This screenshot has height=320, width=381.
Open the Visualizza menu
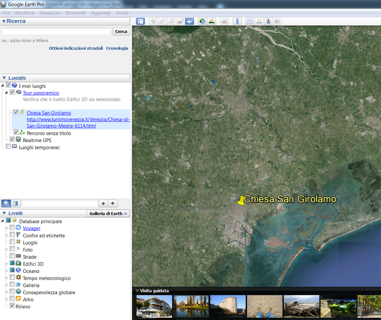pyautogui.click(x=50, y=13)
